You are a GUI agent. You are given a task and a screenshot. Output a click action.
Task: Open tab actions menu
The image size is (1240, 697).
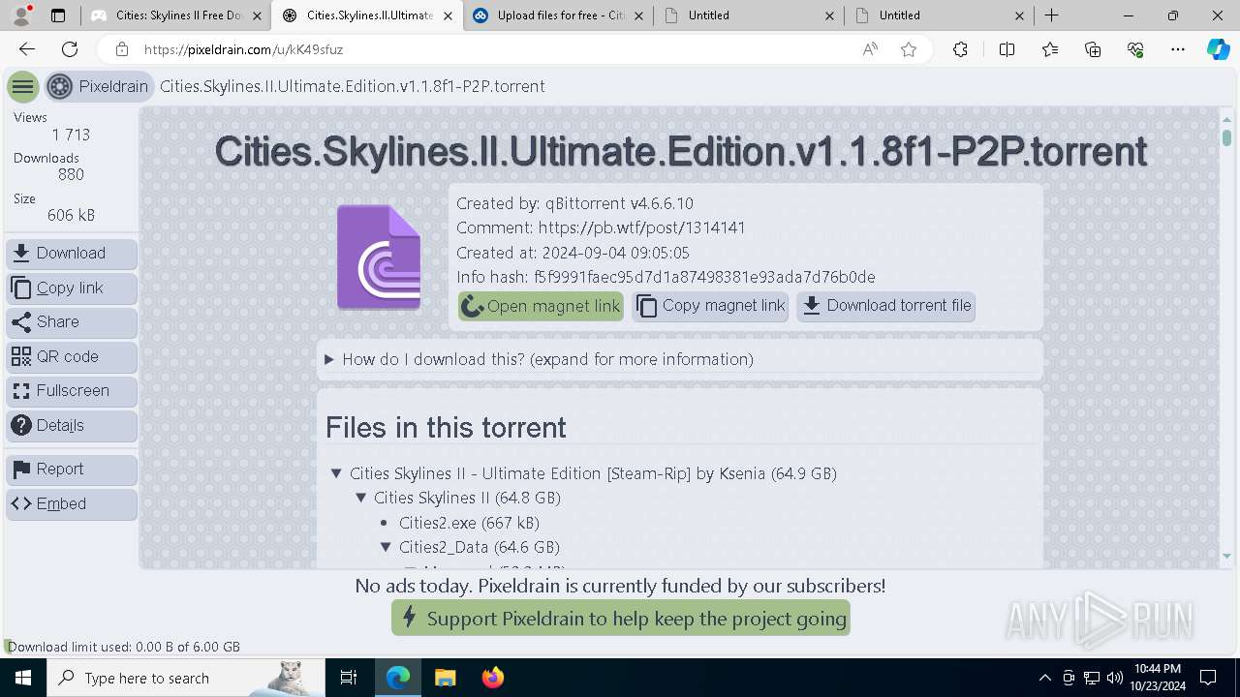coord(58,15)
